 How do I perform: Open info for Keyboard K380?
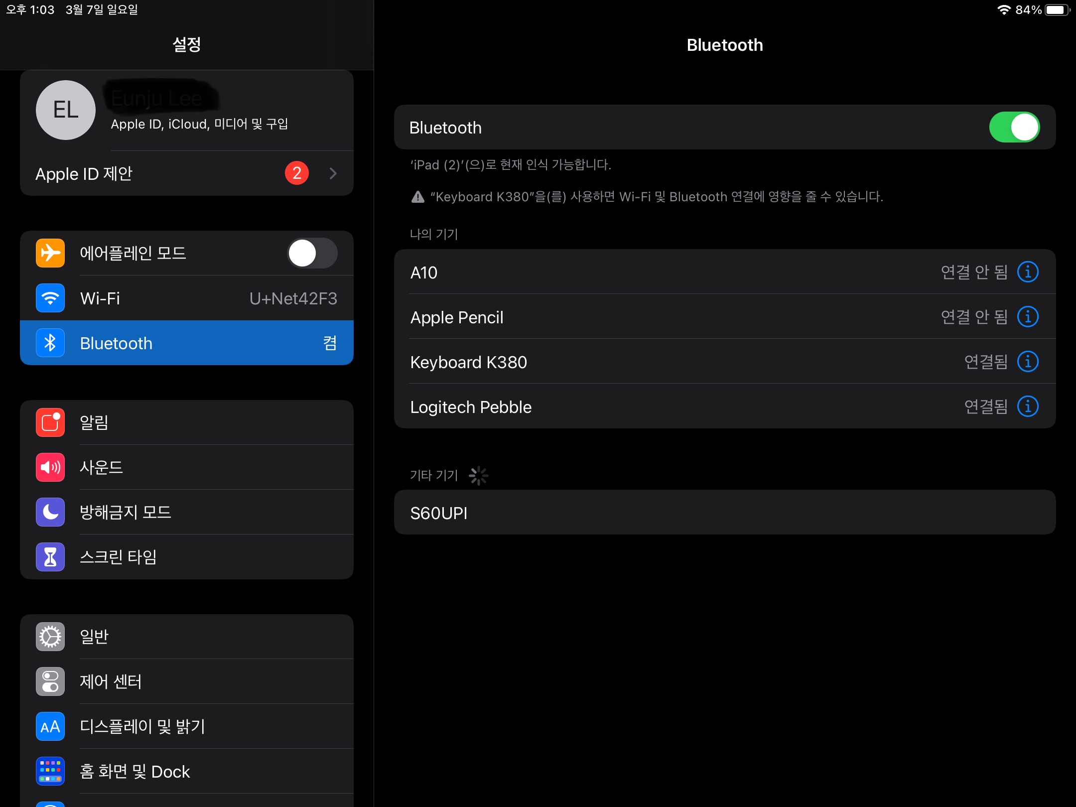coord(1028,362)
